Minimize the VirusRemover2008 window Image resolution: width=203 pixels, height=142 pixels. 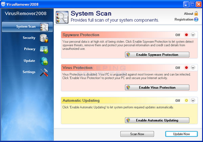pyautogui.click(x=186, y=4)
